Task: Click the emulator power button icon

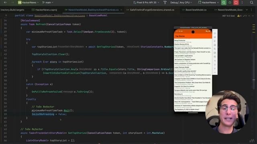Action: click(215, 33)
